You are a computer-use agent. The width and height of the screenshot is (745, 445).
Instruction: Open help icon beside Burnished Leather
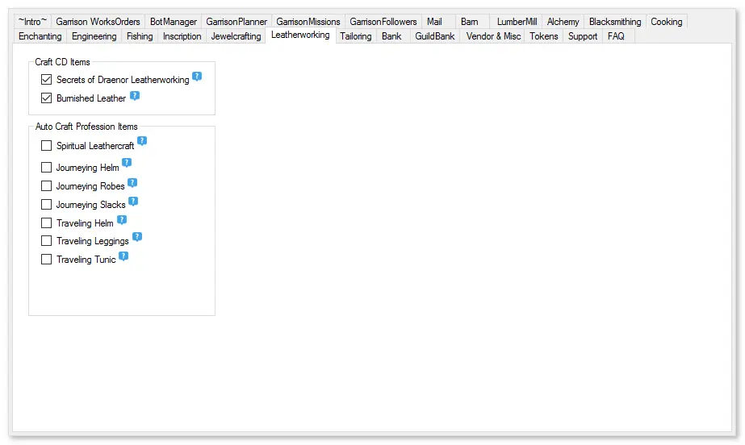tap(135, 96)
